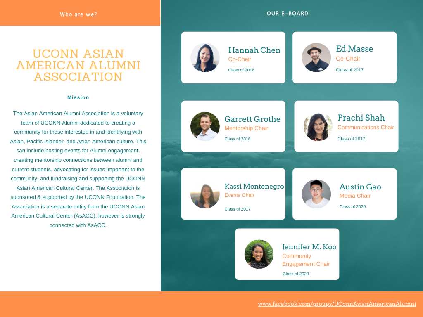Click Jennifer M. Koo's profile photo

(259, 254)
